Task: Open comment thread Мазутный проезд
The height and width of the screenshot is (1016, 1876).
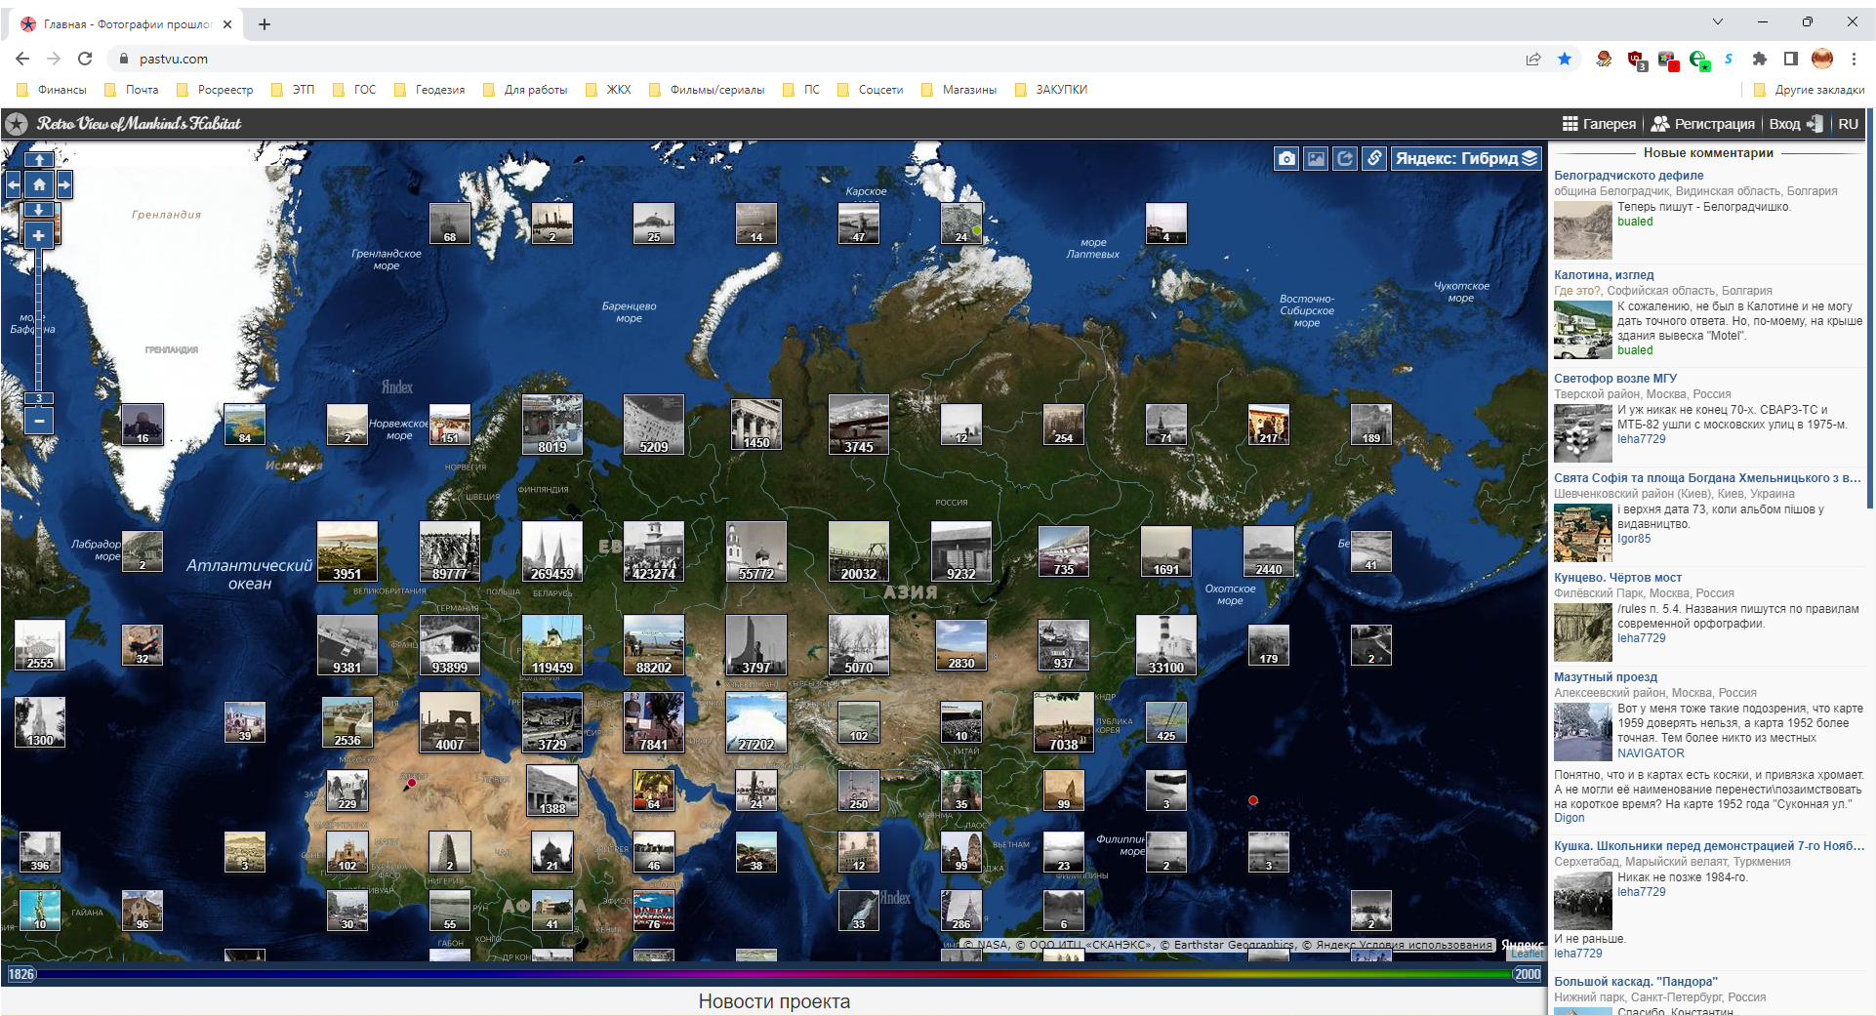Action: (x=1606, y=677)
